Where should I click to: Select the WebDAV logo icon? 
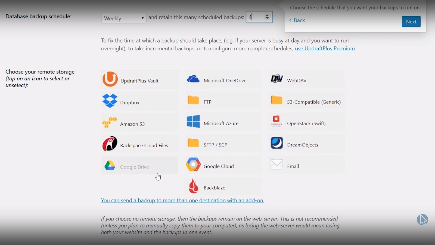click(277, 79)
